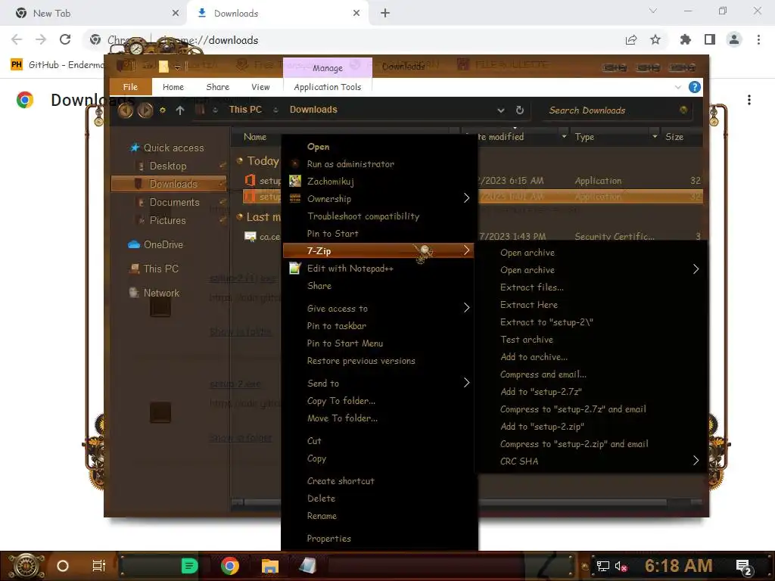The image size is (775, 581).
Task: Collapse the Explorer ribbon chevron
Action: pos(677,87)
